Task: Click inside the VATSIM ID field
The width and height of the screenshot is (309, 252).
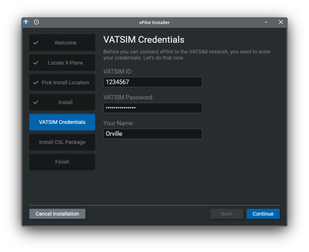Action: click(153, 82)
